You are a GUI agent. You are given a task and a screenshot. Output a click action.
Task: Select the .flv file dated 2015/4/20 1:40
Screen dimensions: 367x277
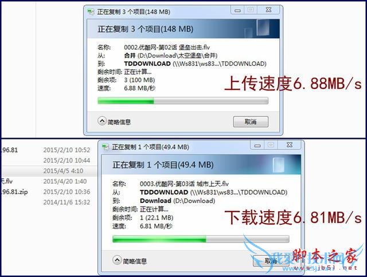click(7, 181)
